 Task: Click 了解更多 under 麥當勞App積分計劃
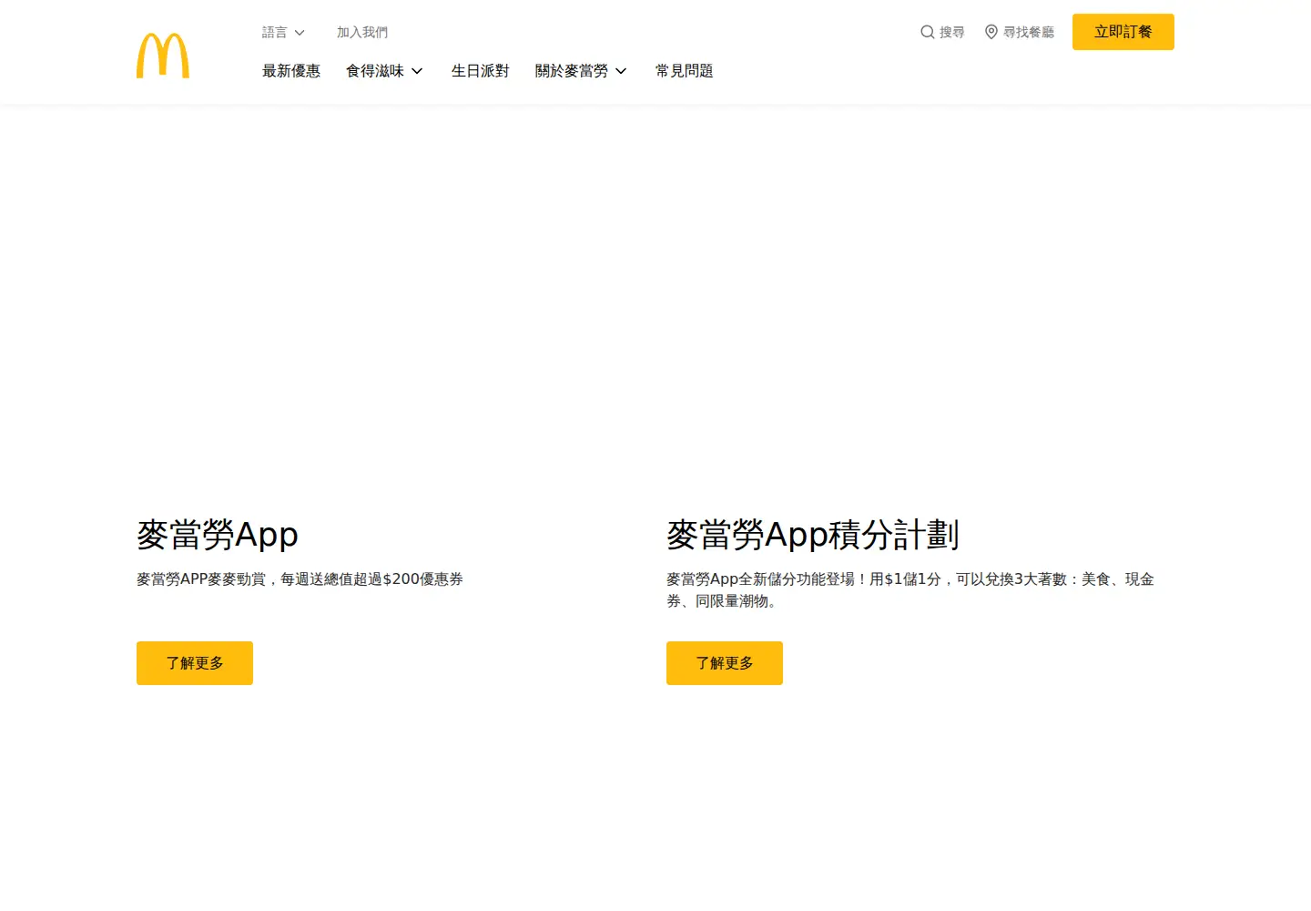pos(725,663)
